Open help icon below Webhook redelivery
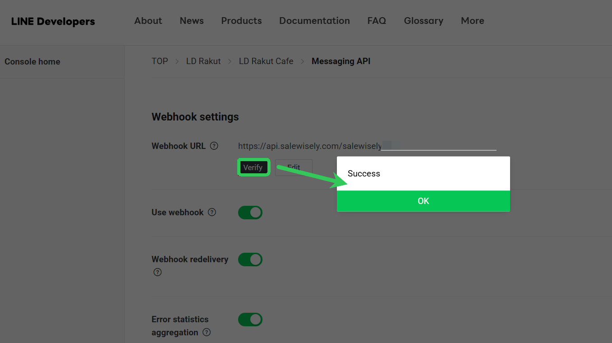612x343 pixels. pos(157,272)
